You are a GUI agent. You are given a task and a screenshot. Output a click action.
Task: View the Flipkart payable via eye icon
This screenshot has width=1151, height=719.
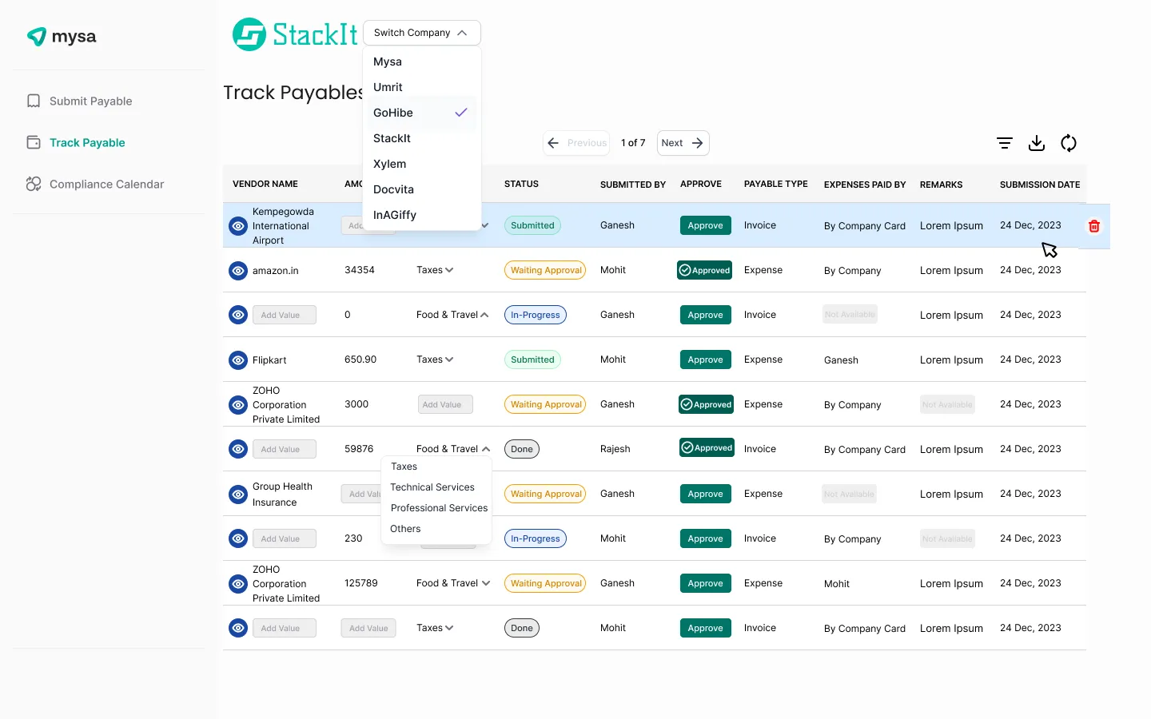(x=238, y=360)
